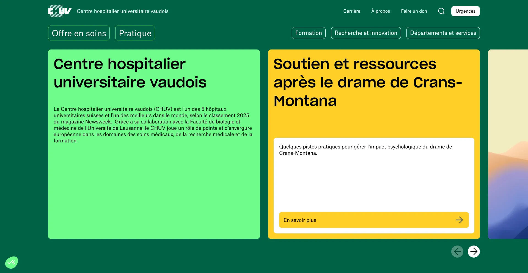Click the En savoir plus button
Viewport: 528px width, 273px height.
374,220
